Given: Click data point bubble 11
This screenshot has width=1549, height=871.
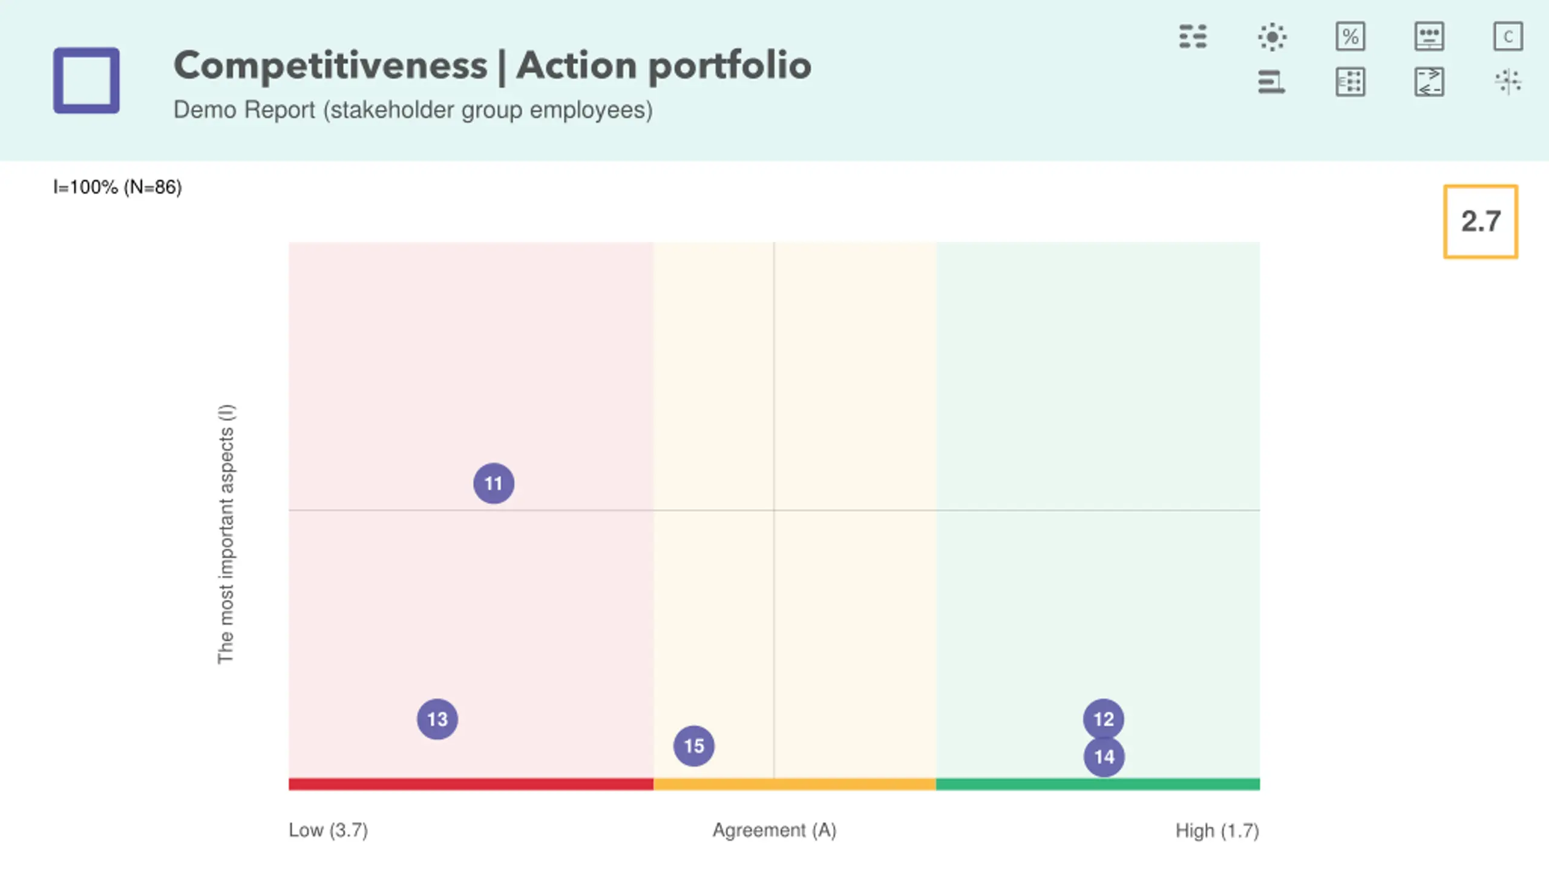Looking at the screenshot, I should (494, 483).
